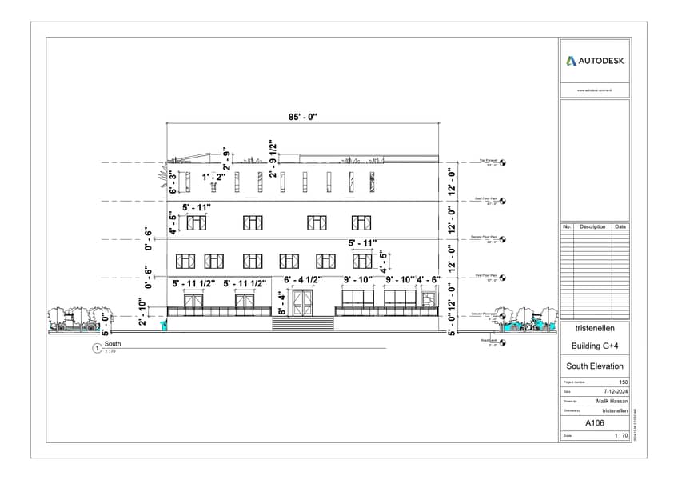Select the Description column header
Image resolution: width=678 pixels, height=480 pixels.
(592, 226)
